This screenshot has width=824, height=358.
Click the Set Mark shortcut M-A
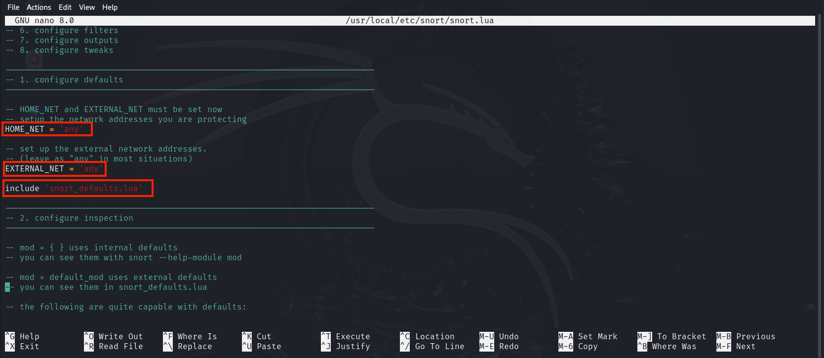pyautogui.click(x=588, y=336)
